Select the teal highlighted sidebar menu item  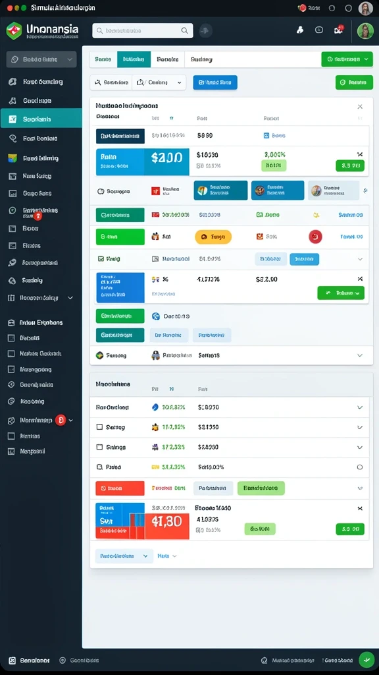click(x=41, y=119)
